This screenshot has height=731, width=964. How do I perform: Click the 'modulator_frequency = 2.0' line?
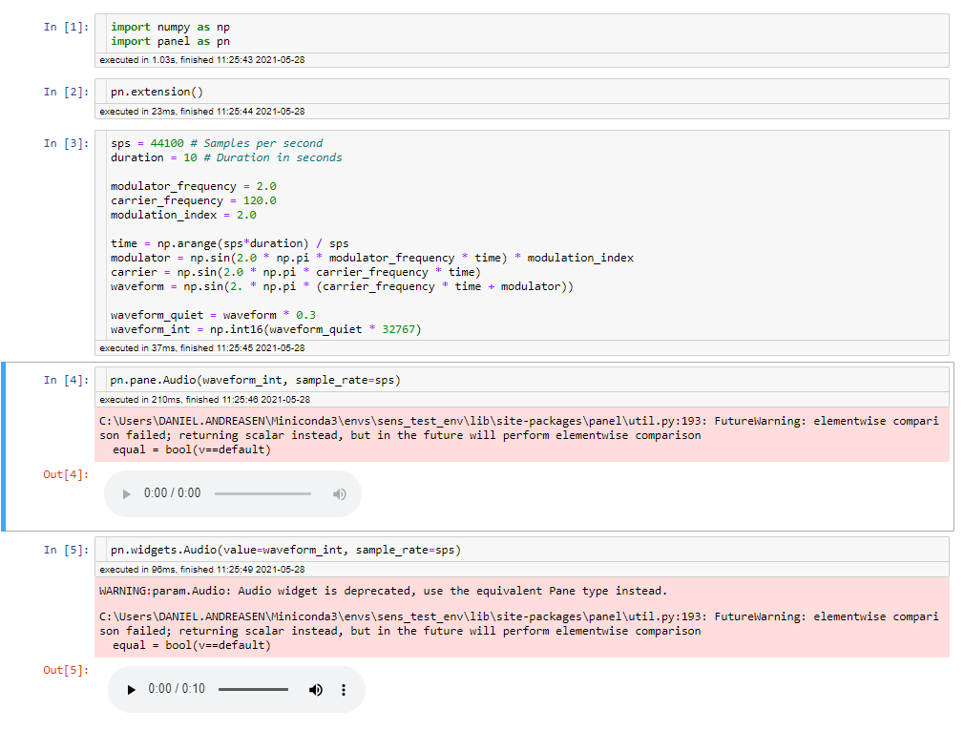[x=194, y=186]
